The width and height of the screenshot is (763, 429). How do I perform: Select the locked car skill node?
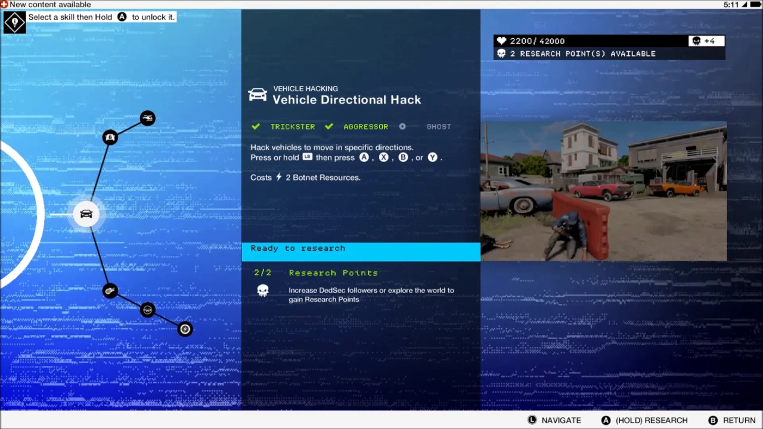pyautogui.click(x=110, y=138)
